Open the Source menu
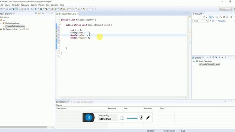The image size is (235, 132). tap(7, 5)
